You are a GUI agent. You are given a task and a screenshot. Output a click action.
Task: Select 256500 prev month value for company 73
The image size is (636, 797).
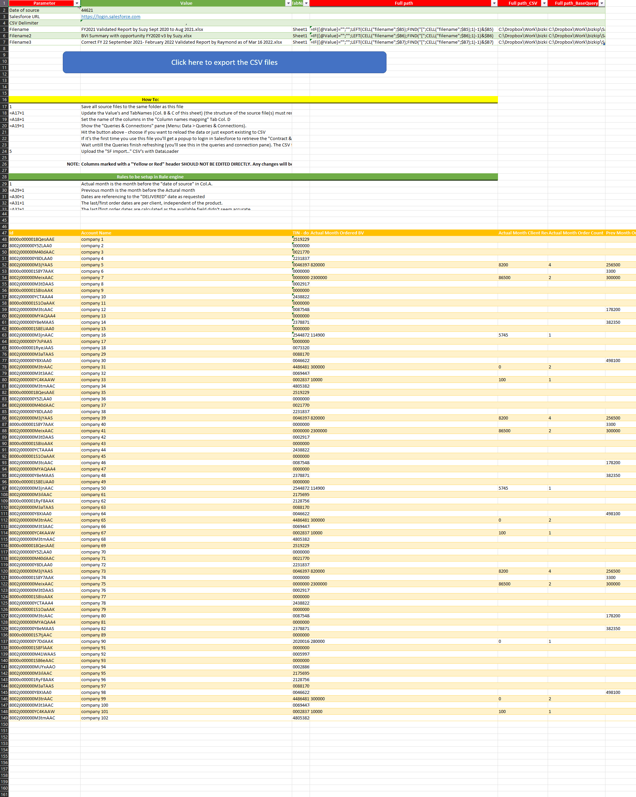(x=621, y=571)
